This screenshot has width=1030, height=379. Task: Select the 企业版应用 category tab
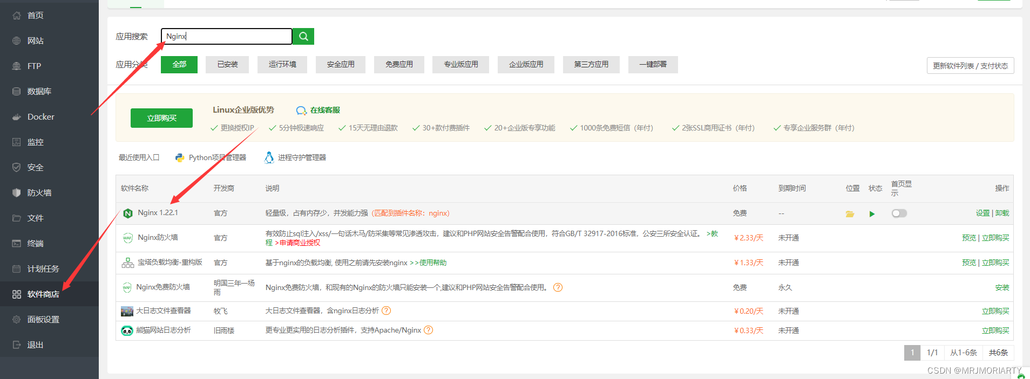(526, 64)
